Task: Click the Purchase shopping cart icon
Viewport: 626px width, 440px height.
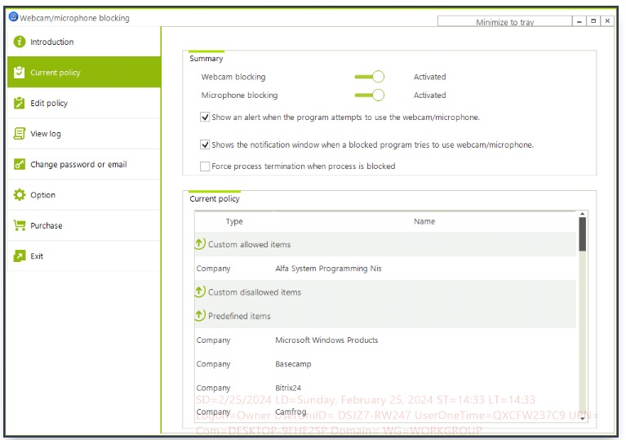Action: coord(20,225)
